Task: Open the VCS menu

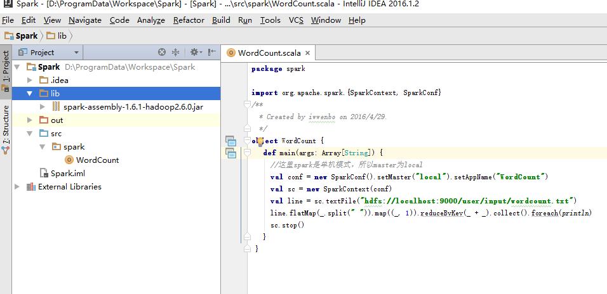Action: [296, 20]
